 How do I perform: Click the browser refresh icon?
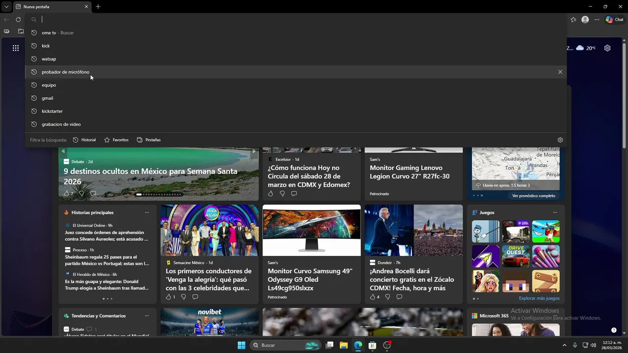click(x=18, y=20)
